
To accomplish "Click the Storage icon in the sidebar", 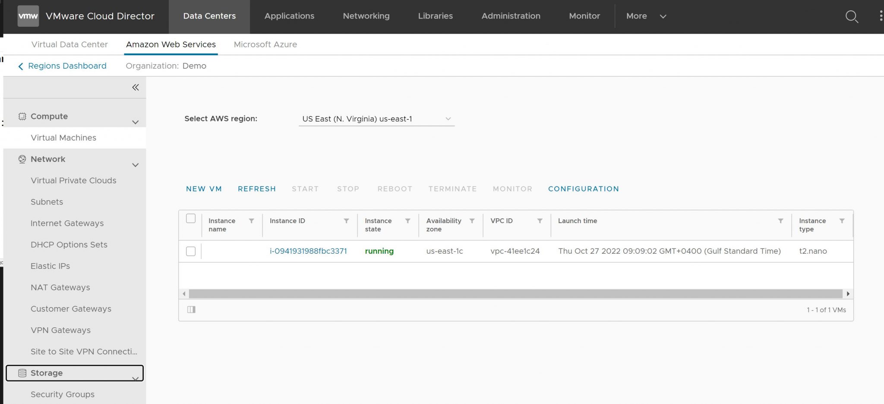I will pyautogui.click(x=22, y=373).
